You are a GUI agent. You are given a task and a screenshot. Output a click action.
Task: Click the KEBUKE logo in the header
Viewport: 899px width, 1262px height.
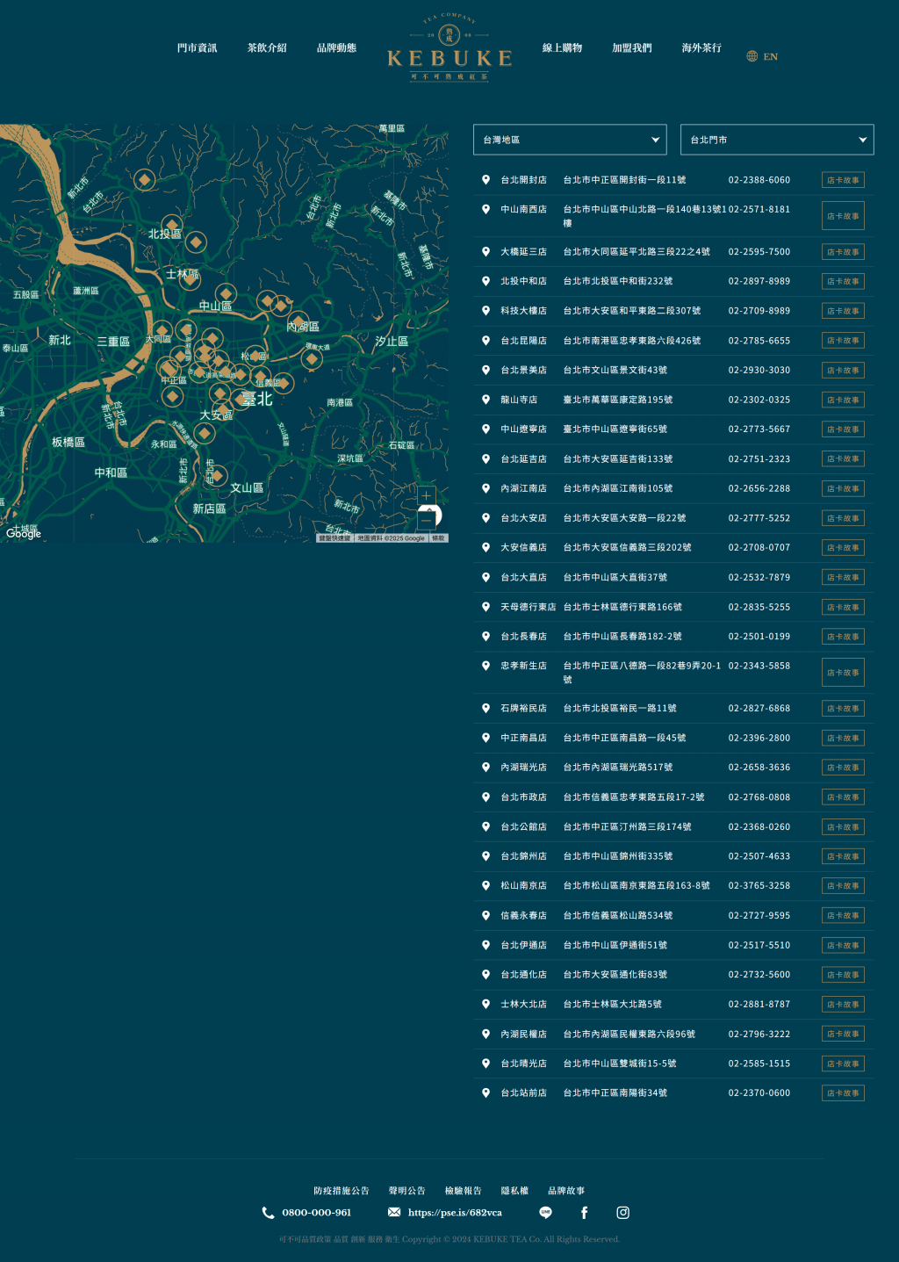[449, 47]
